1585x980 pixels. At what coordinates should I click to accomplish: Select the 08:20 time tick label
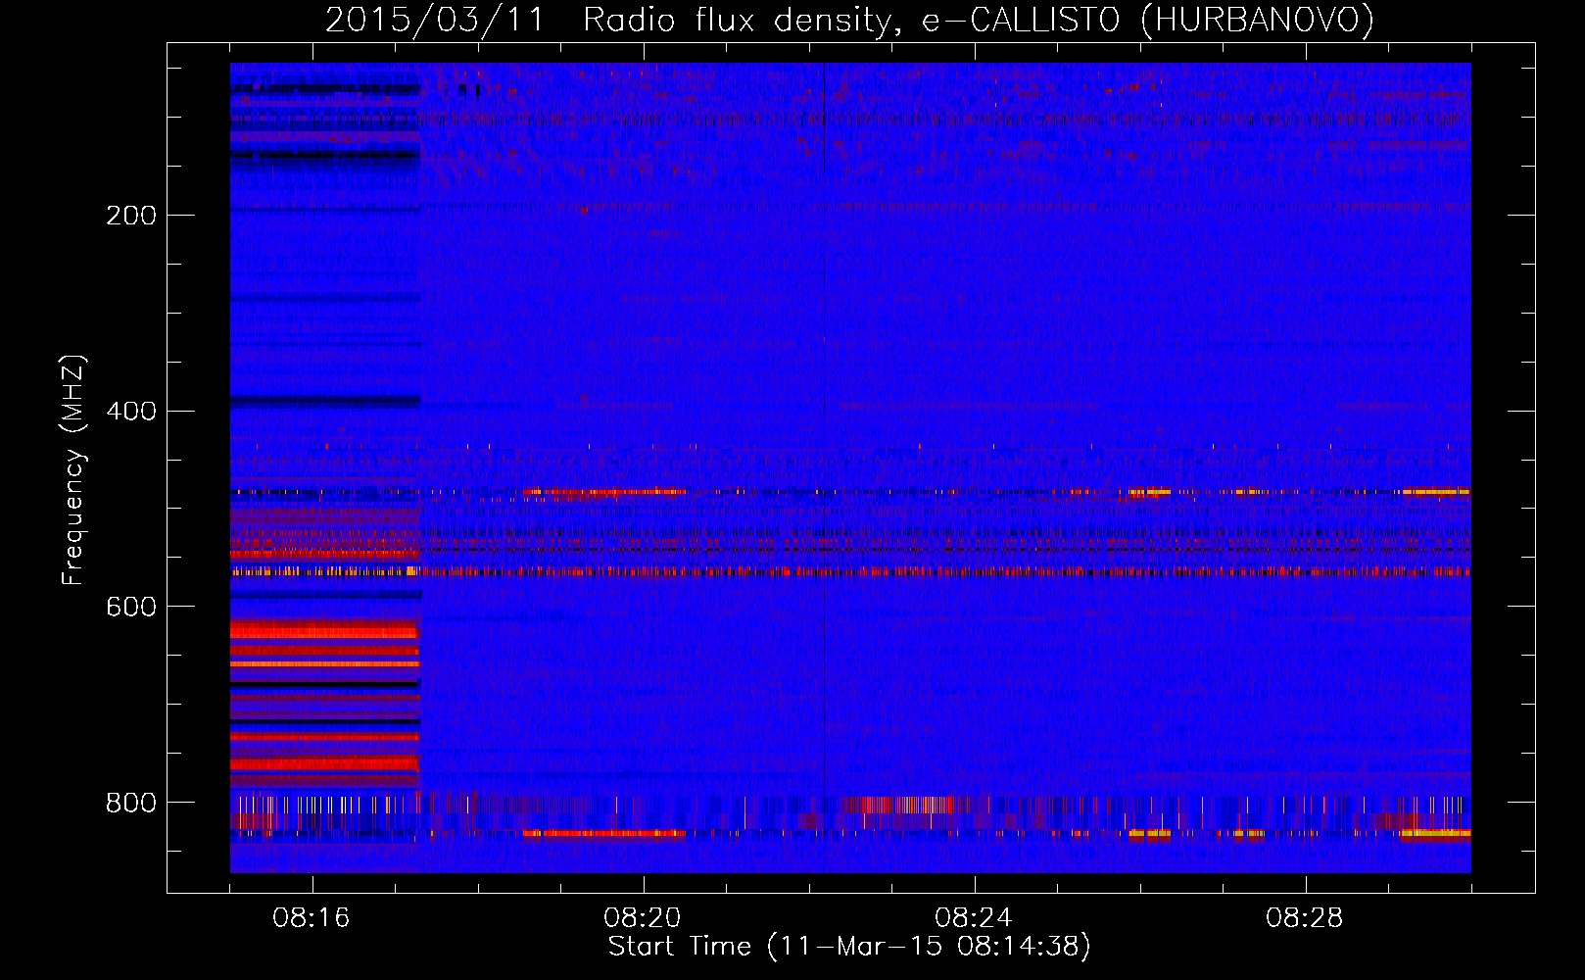(x=643, y=918)
